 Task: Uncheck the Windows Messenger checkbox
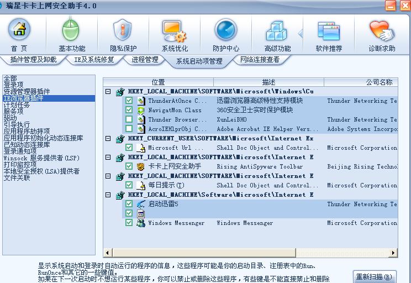click(129, 223)
